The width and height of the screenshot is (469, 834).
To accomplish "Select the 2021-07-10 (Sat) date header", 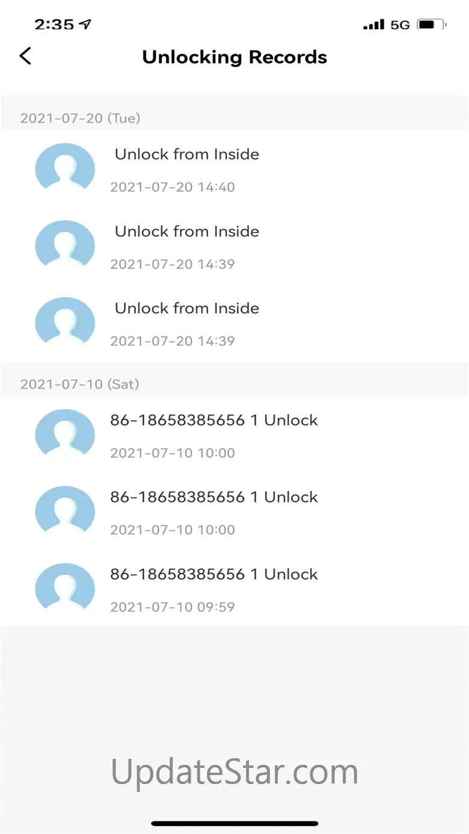I will [80, 384].
